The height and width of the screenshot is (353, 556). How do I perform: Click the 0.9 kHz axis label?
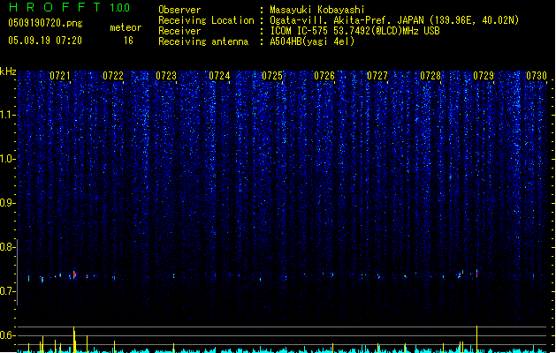(7, 203)
